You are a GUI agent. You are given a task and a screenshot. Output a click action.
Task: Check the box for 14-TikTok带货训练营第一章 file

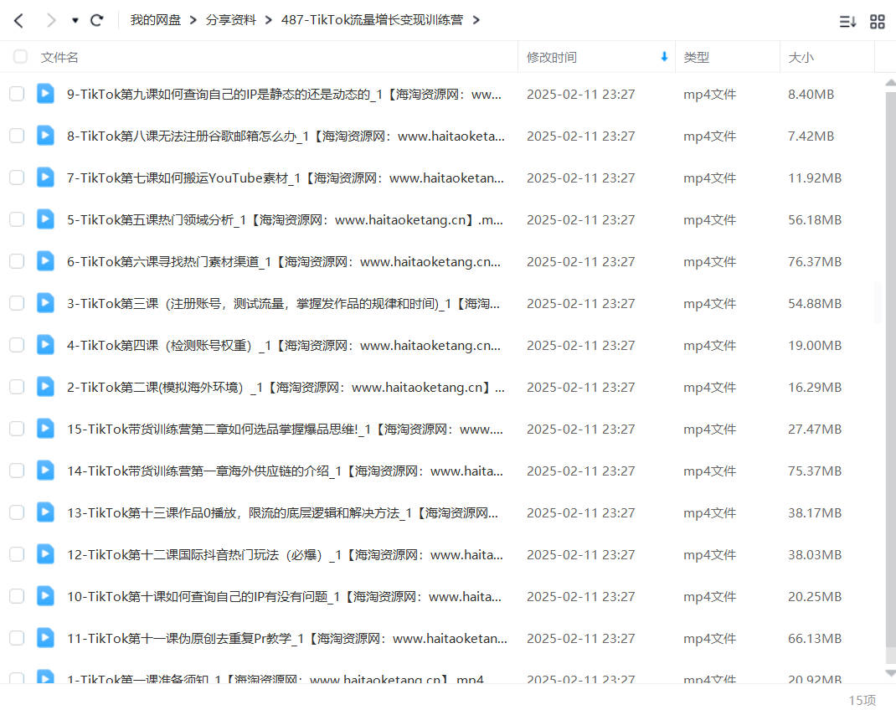(17, 471)
